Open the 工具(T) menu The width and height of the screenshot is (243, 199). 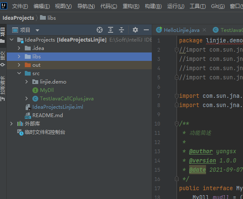pyautogui.click(x=198, y=6)
